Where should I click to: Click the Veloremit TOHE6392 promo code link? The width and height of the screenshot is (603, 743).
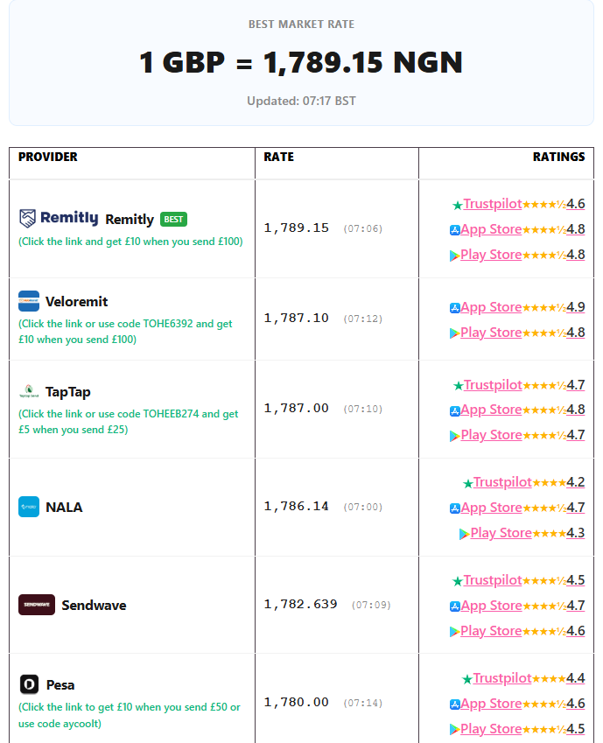coord(125,332)
